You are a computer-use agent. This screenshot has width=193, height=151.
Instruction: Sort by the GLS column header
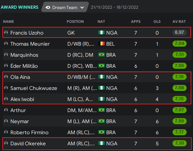pyautogui.click(x=157, y=21)
